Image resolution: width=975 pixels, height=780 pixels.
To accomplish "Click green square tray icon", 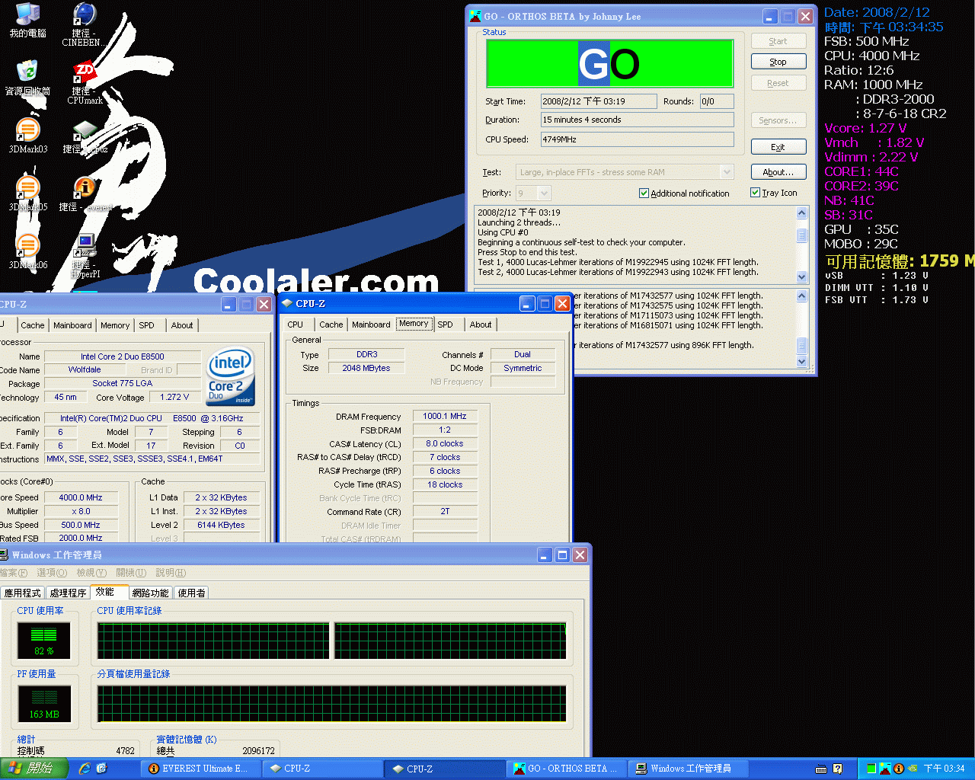I will (871, 769).
